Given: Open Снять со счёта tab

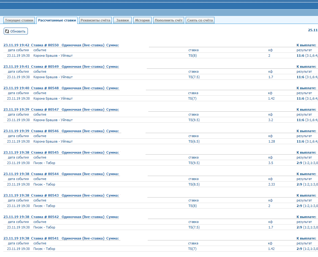Looking at the screenshot, I should click(200, 21).
